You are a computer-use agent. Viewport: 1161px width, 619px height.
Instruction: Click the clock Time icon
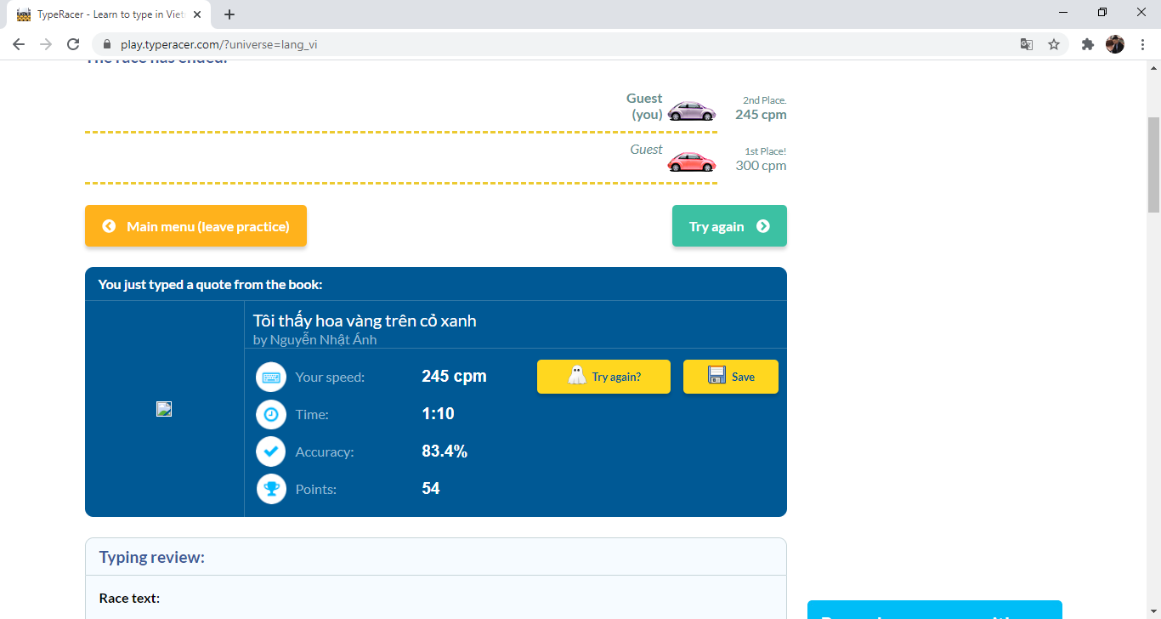coord(271,414)
